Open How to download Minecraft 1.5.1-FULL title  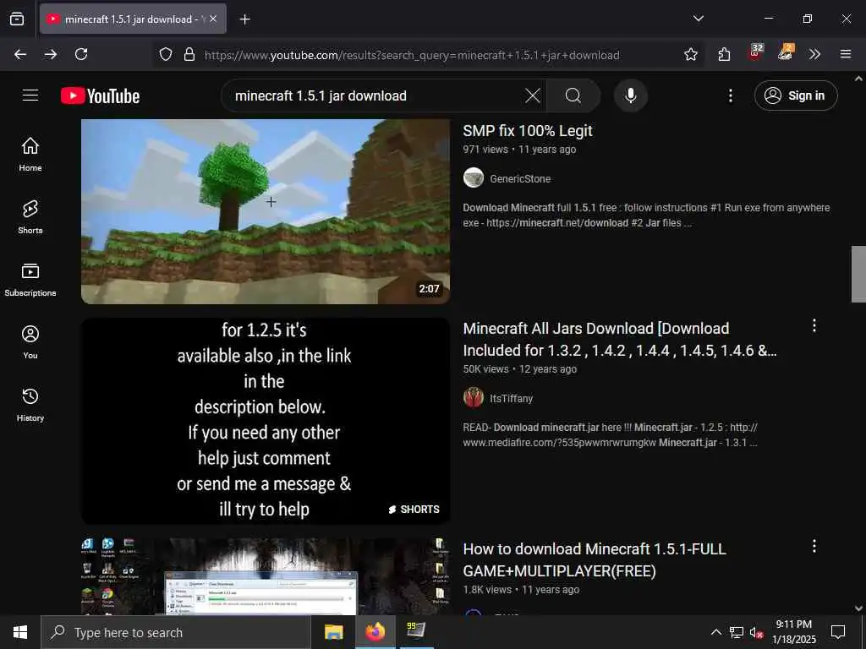tap(595, 559)
